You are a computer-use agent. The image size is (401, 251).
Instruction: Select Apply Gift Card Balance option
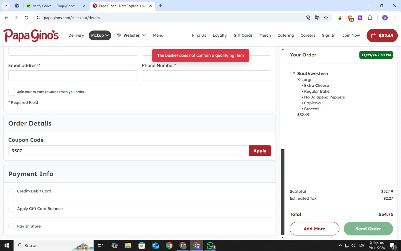click(11, 209)
